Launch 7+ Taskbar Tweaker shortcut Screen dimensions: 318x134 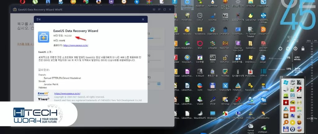click(x=251, y=32)
